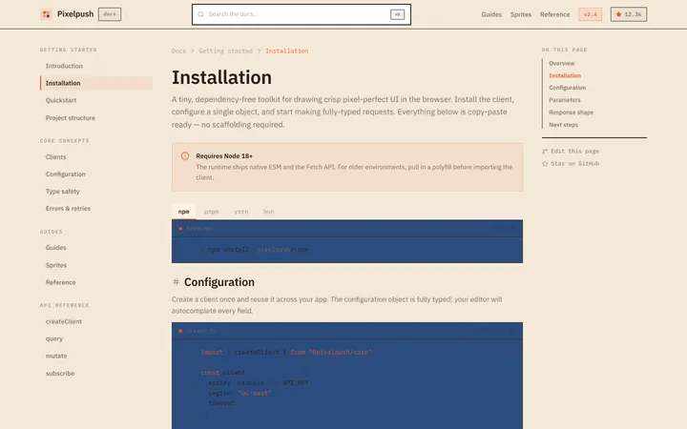The image size is (687, 429).
Task: Jump to Next steps in On This Page
Action: 564,125
